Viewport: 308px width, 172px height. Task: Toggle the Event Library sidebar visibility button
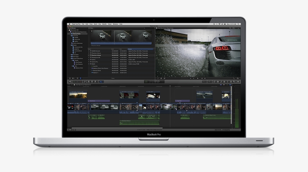(70, 78)
